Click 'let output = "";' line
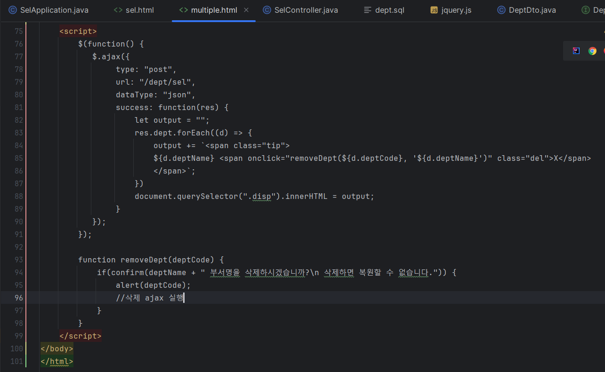This screenshot has width=605, height=372. point(172,120)
